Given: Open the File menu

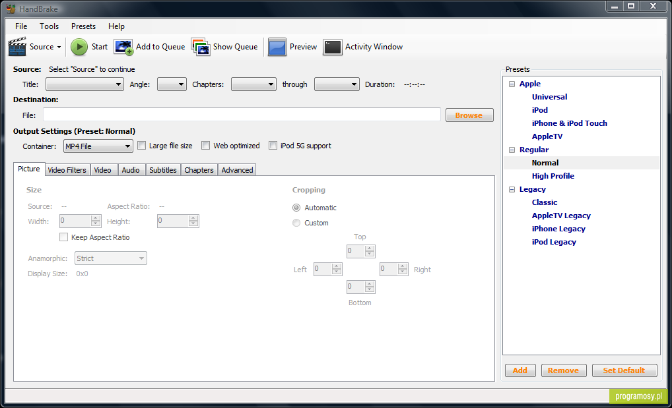Looking at the screenshot, I should click(21, 26).
